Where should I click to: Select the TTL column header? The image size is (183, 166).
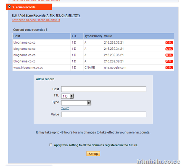tap(77, 36)
